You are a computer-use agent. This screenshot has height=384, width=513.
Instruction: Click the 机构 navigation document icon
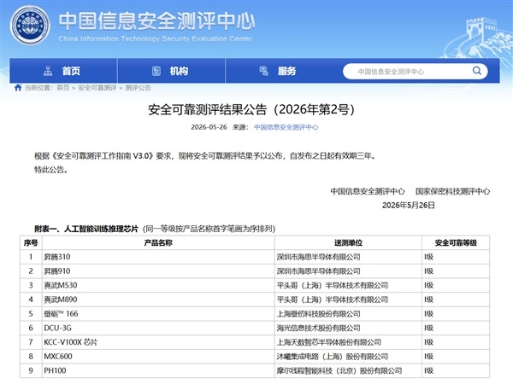(x=156, y=71)
